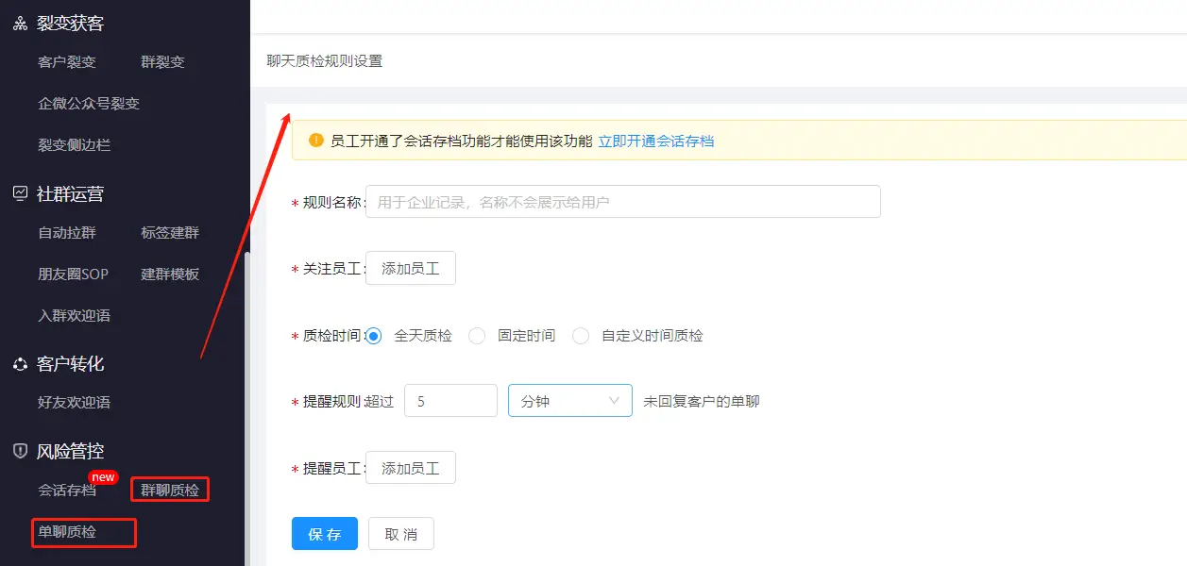1187x566 pixels.
Task: Click 聊天质检规则设置 page title
Action: tap(325, 61)
